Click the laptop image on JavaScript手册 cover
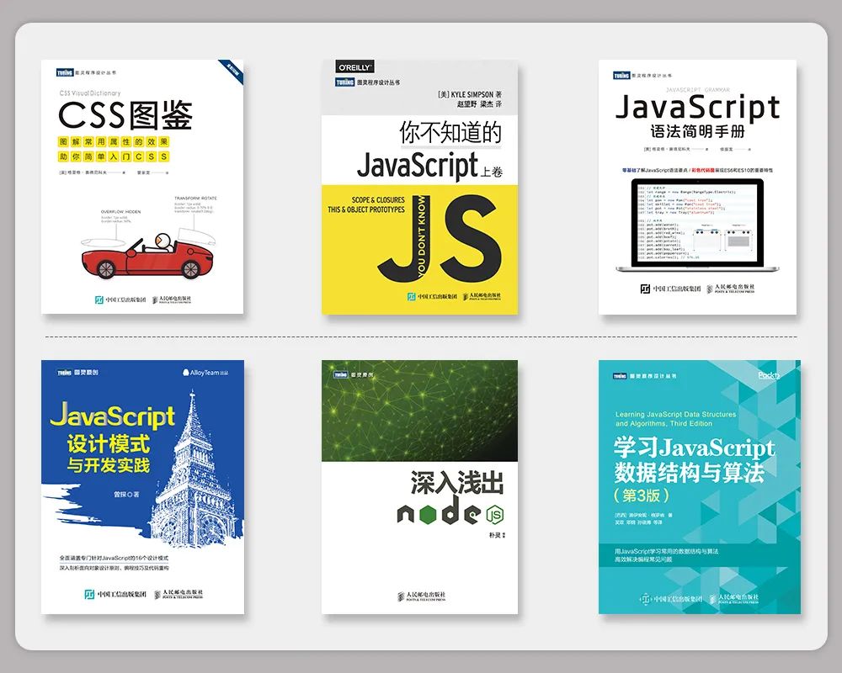This screenshot has width=842, height=673. (697, 225)
